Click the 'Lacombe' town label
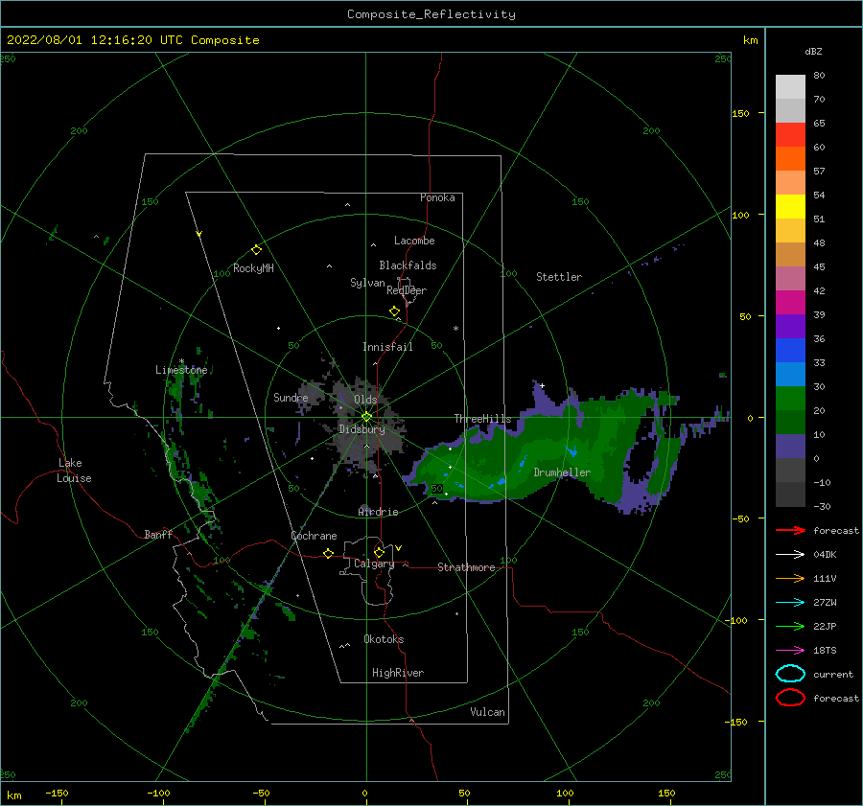The width and height of the screenshot is (863, 806). 414,241
